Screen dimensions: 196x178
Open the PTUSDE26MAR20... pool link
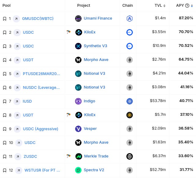pyautogui.click(x=42, y=74)
